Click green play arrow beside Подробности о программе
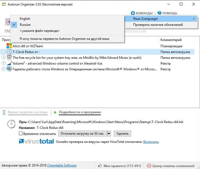 pyautogui.click(x=55, y=112)
